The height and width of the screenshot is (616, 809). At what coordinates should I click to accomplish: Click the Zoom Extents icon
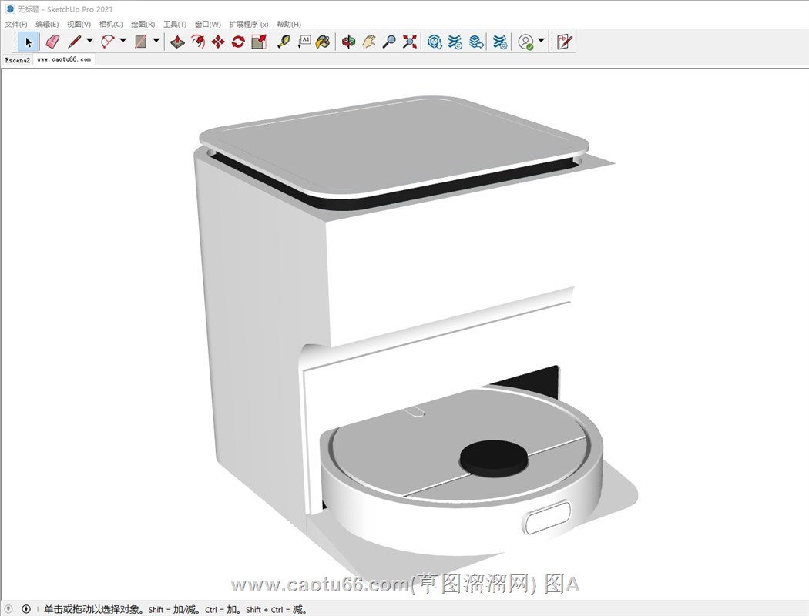pyautogui.click(x=410, y=42)
